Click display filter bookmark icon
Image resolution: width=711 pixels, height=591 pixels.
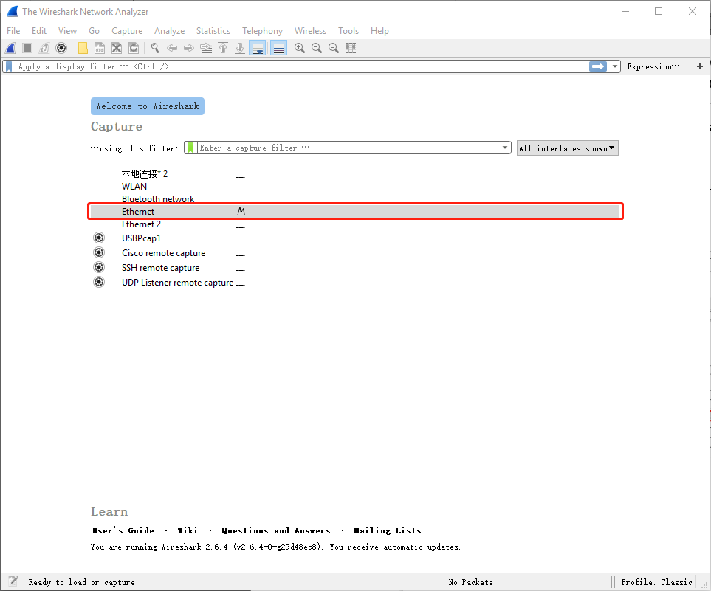point(9,66)
